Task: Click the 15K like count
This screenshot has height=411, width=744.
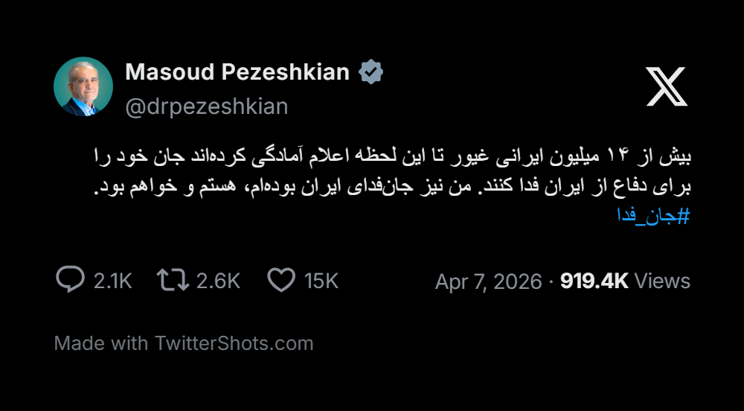Action: (321, 281)
